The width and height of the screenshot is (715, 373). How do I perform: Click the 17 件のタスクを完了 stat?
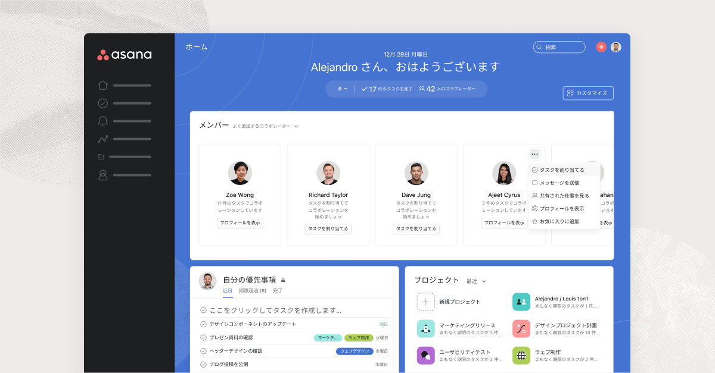[387, 89]
